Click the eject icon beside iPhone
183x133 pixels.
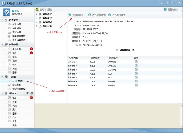[x=32, y=93]
